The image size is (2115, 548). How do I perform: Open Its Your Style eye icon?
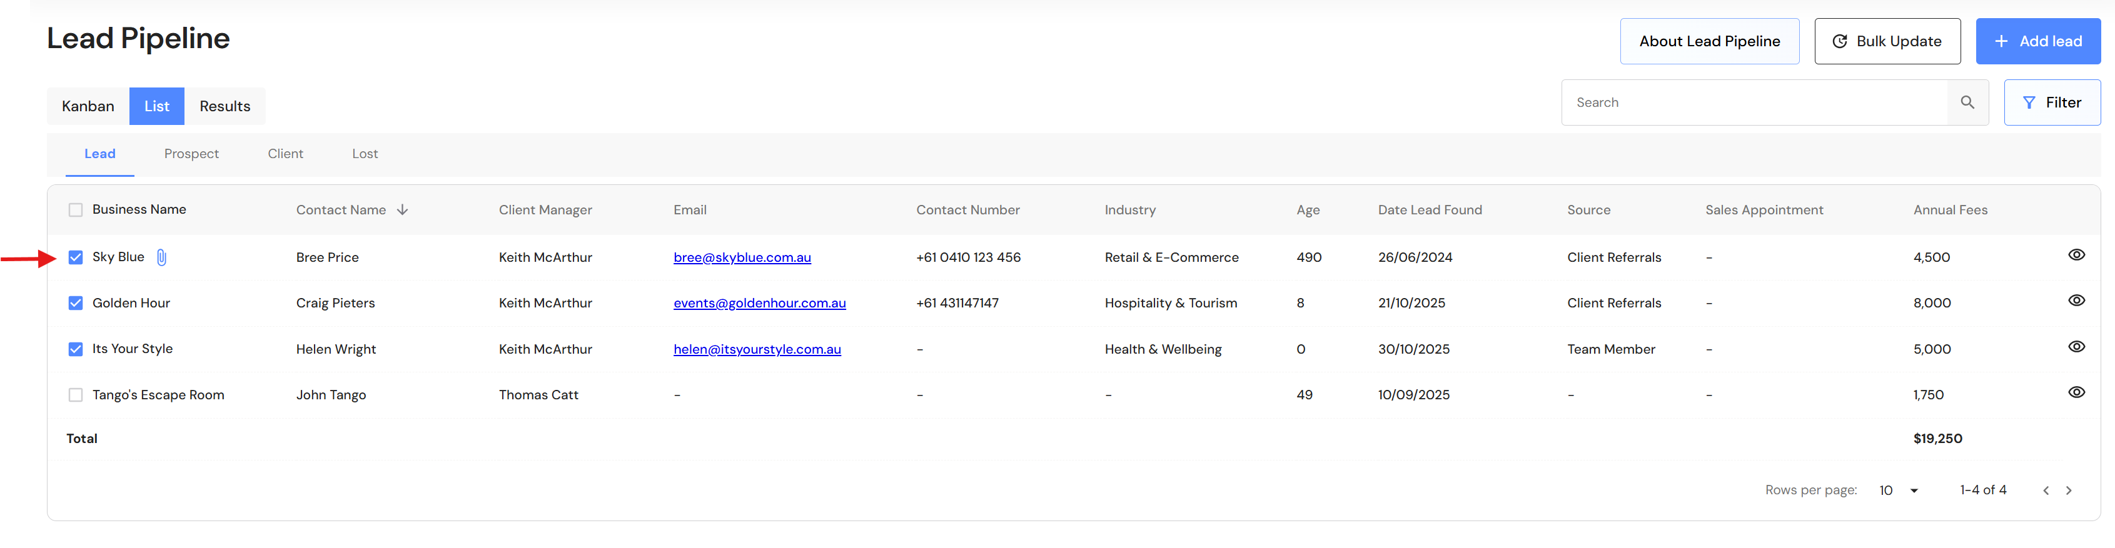[x=2076, y=347]
